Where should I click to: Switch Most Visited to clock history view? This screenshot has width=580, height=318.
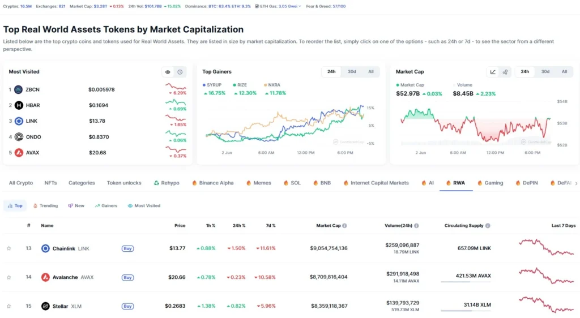(180, 72)
